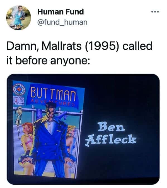The height and width of the screenshot is (188, 167).
Task: Open the three-dot more options menu
Action: click(155, 12)
